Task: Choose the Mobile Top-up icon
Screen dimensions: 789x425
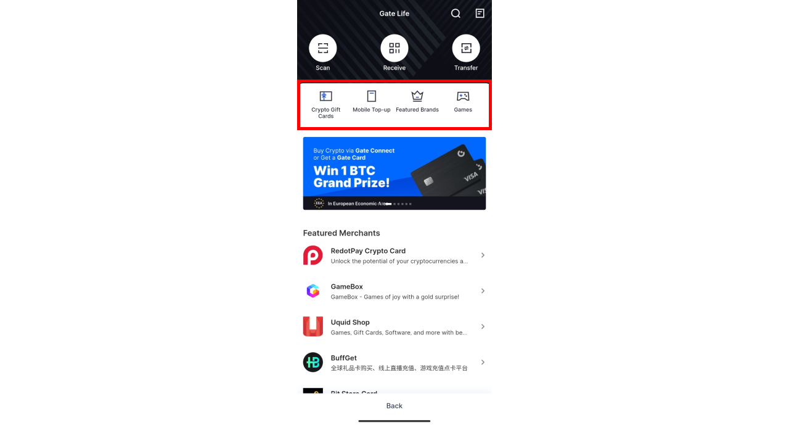Action: (372, 96)
